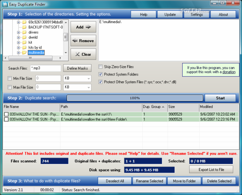The height and width of the screenshot is (195, 242).
Task: Click the Max File Size value field
Action: 48,87
